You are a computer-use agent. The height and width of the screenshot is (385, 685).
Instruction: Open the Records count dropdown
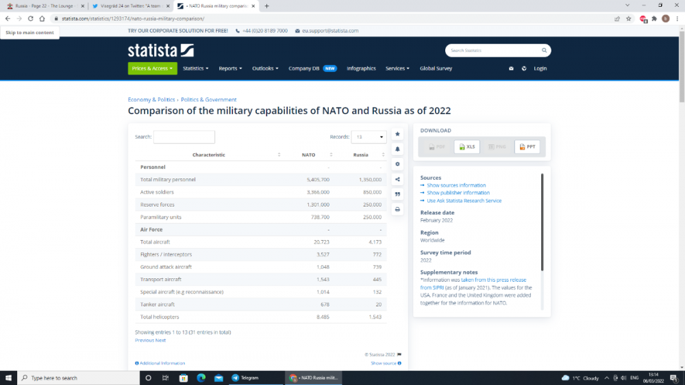[369, 137]
